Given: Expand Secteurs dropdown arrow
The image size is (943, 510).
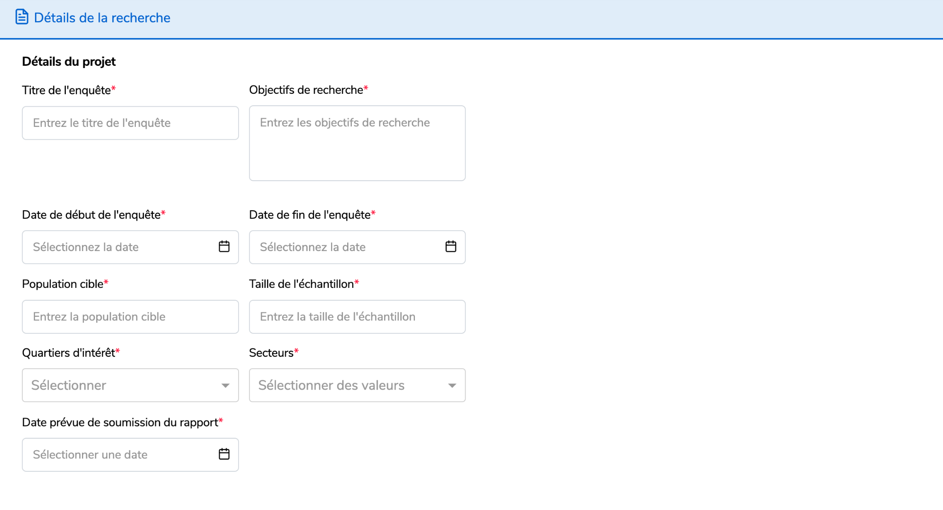Looking at the screenshot, I should click(452, 385).
